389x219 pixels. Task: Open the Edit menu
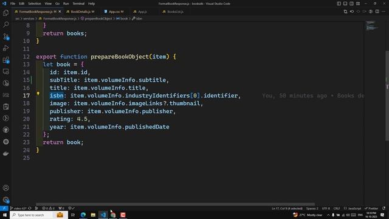click(x=22, y=4)
